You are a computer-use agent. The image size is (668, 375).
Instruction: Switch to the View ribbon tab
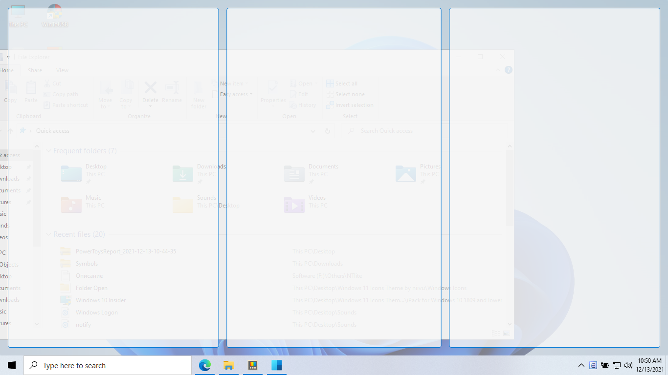coord(62,70)
